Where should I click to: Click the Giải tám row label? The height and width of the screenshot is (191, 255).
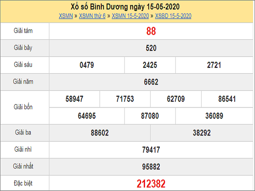(23, 31)
